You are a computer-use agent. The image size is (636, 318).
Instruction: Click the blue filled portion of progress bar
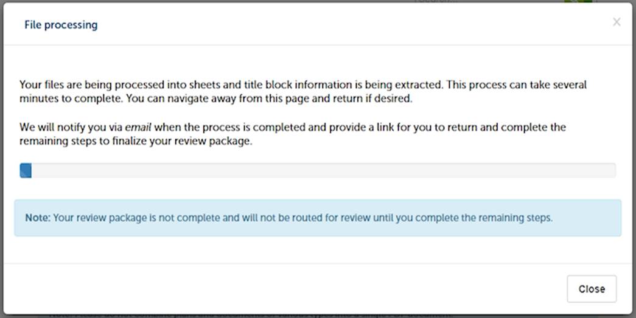click(26, 170)
